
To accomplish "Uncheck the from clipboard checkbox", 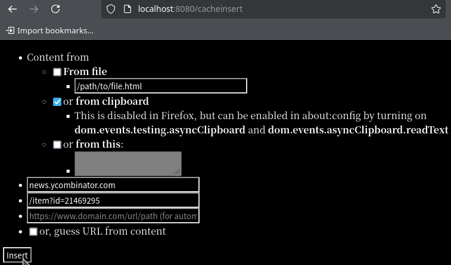I will point(57,102).
